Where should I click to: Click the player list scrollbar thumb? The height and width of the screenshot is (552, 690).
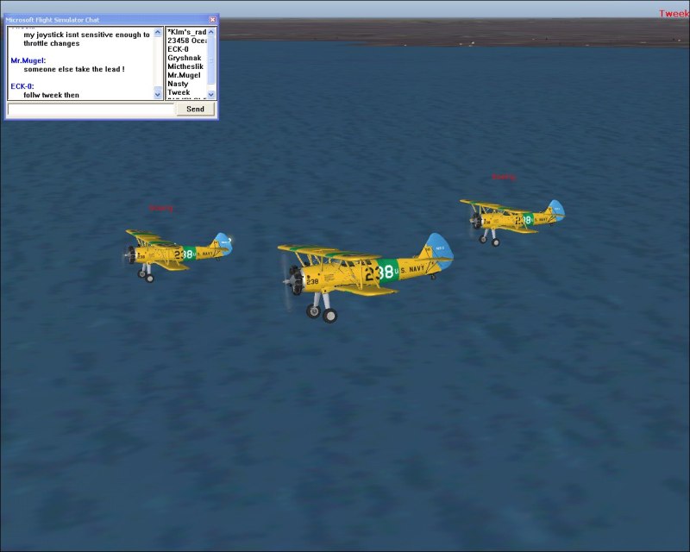211,60
